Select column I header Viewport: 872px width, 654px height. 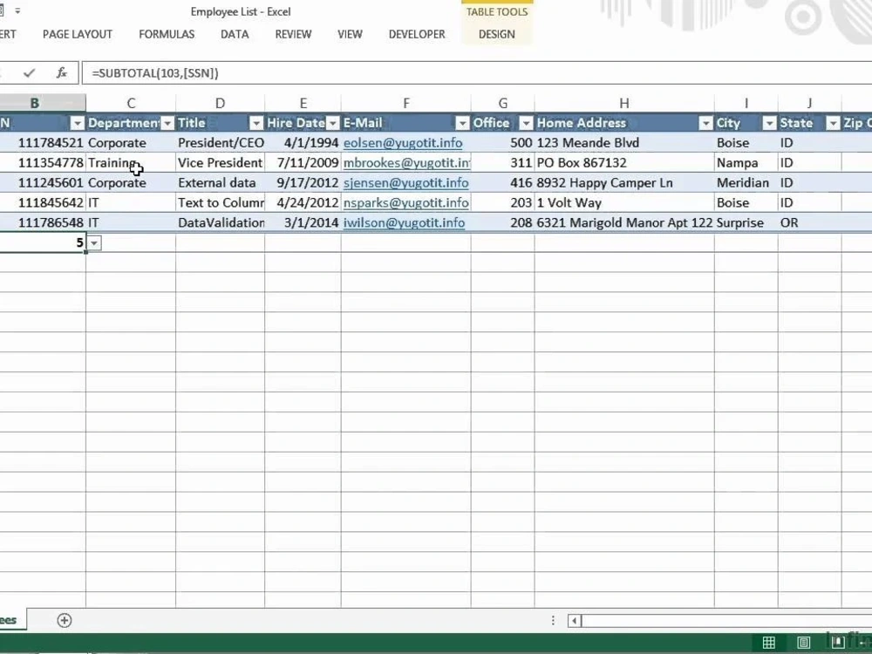tap(746, 103)
